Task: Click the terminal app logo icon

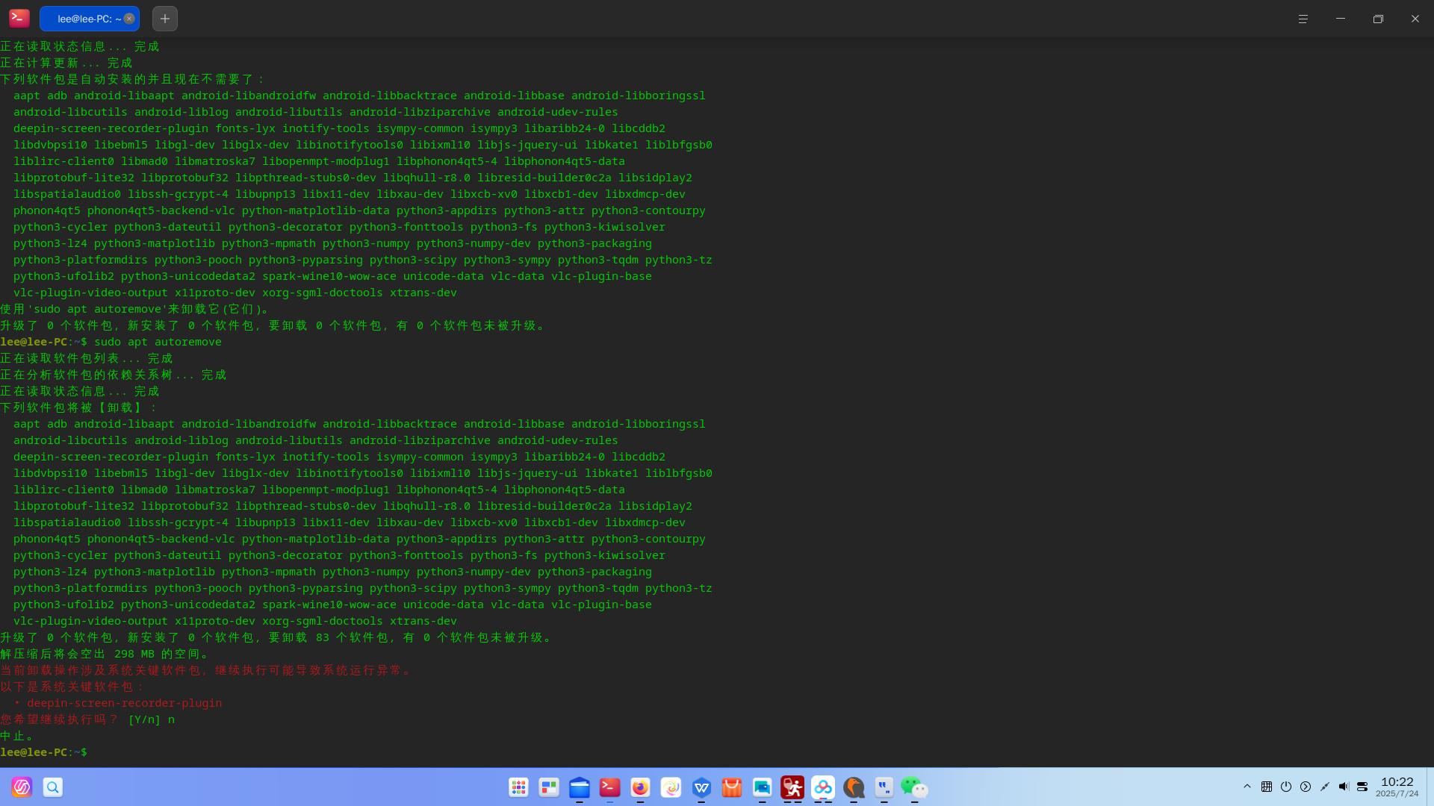Action: coord(19,19)
